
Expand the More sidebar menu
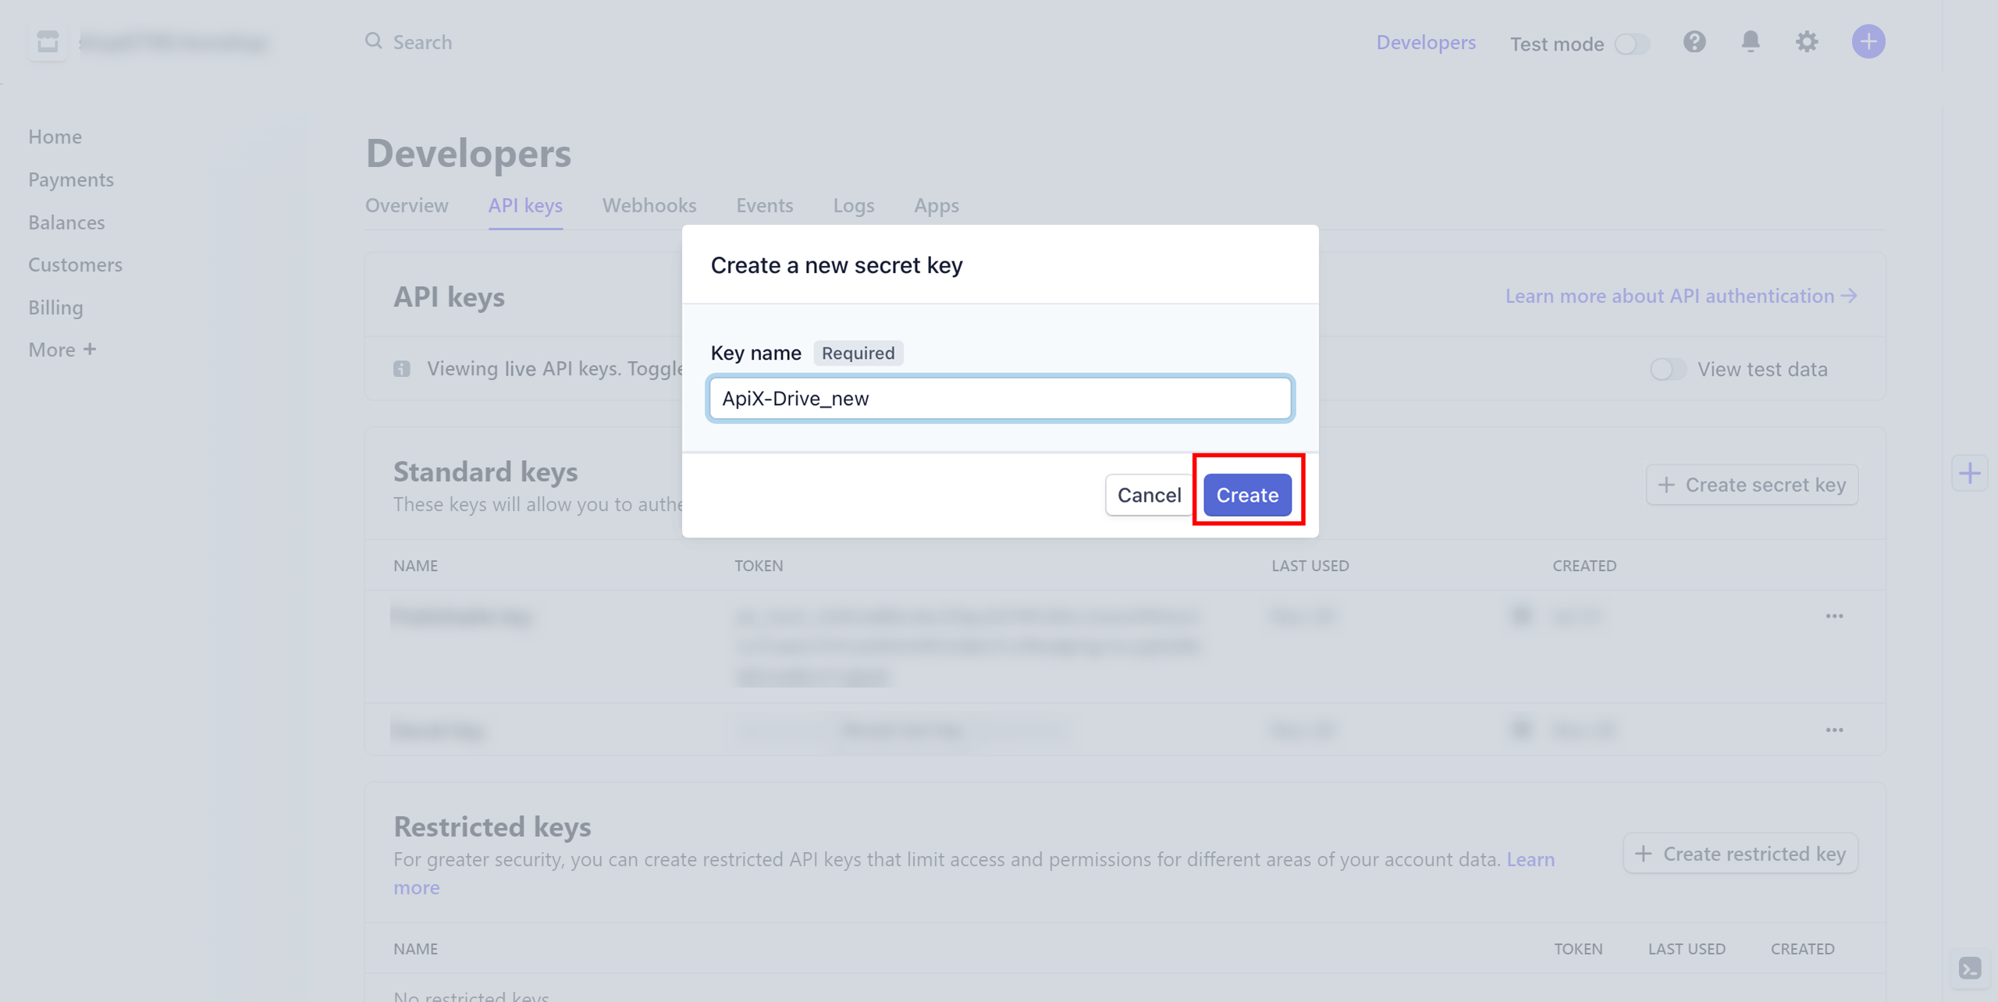[62, 350]
